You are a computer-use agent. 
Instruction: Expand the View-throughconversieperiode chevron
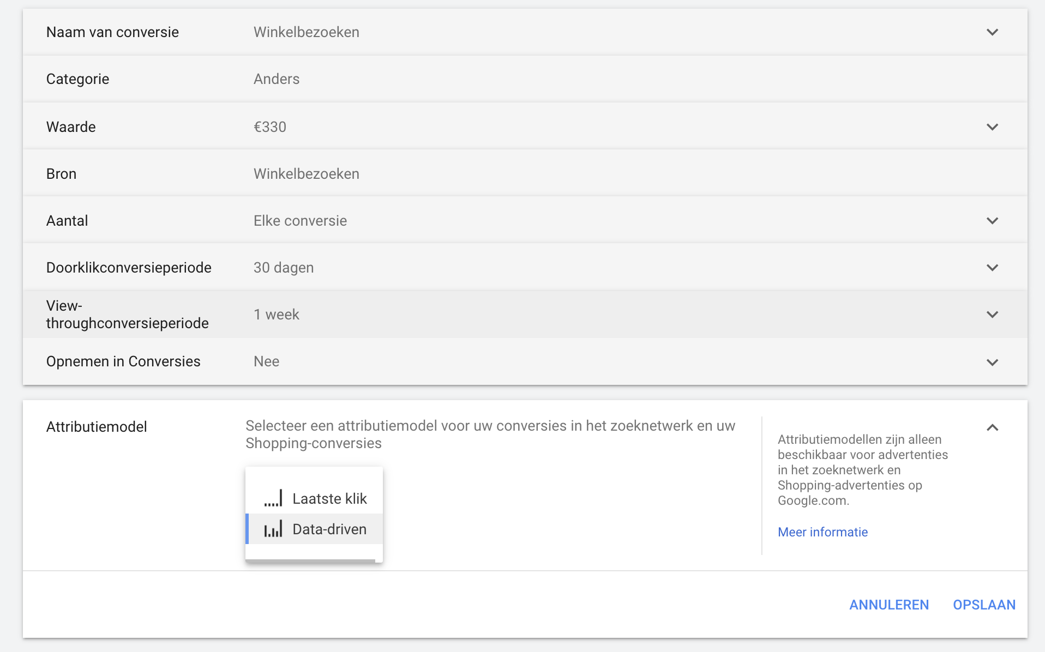point(992,315)
